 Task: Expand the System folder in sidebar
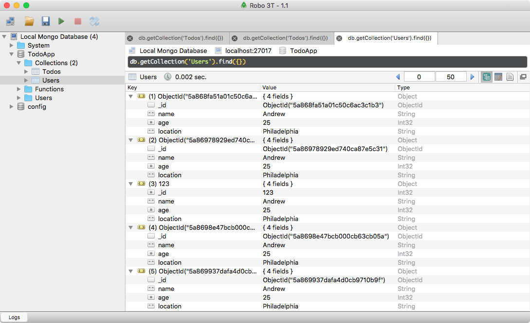12,45
